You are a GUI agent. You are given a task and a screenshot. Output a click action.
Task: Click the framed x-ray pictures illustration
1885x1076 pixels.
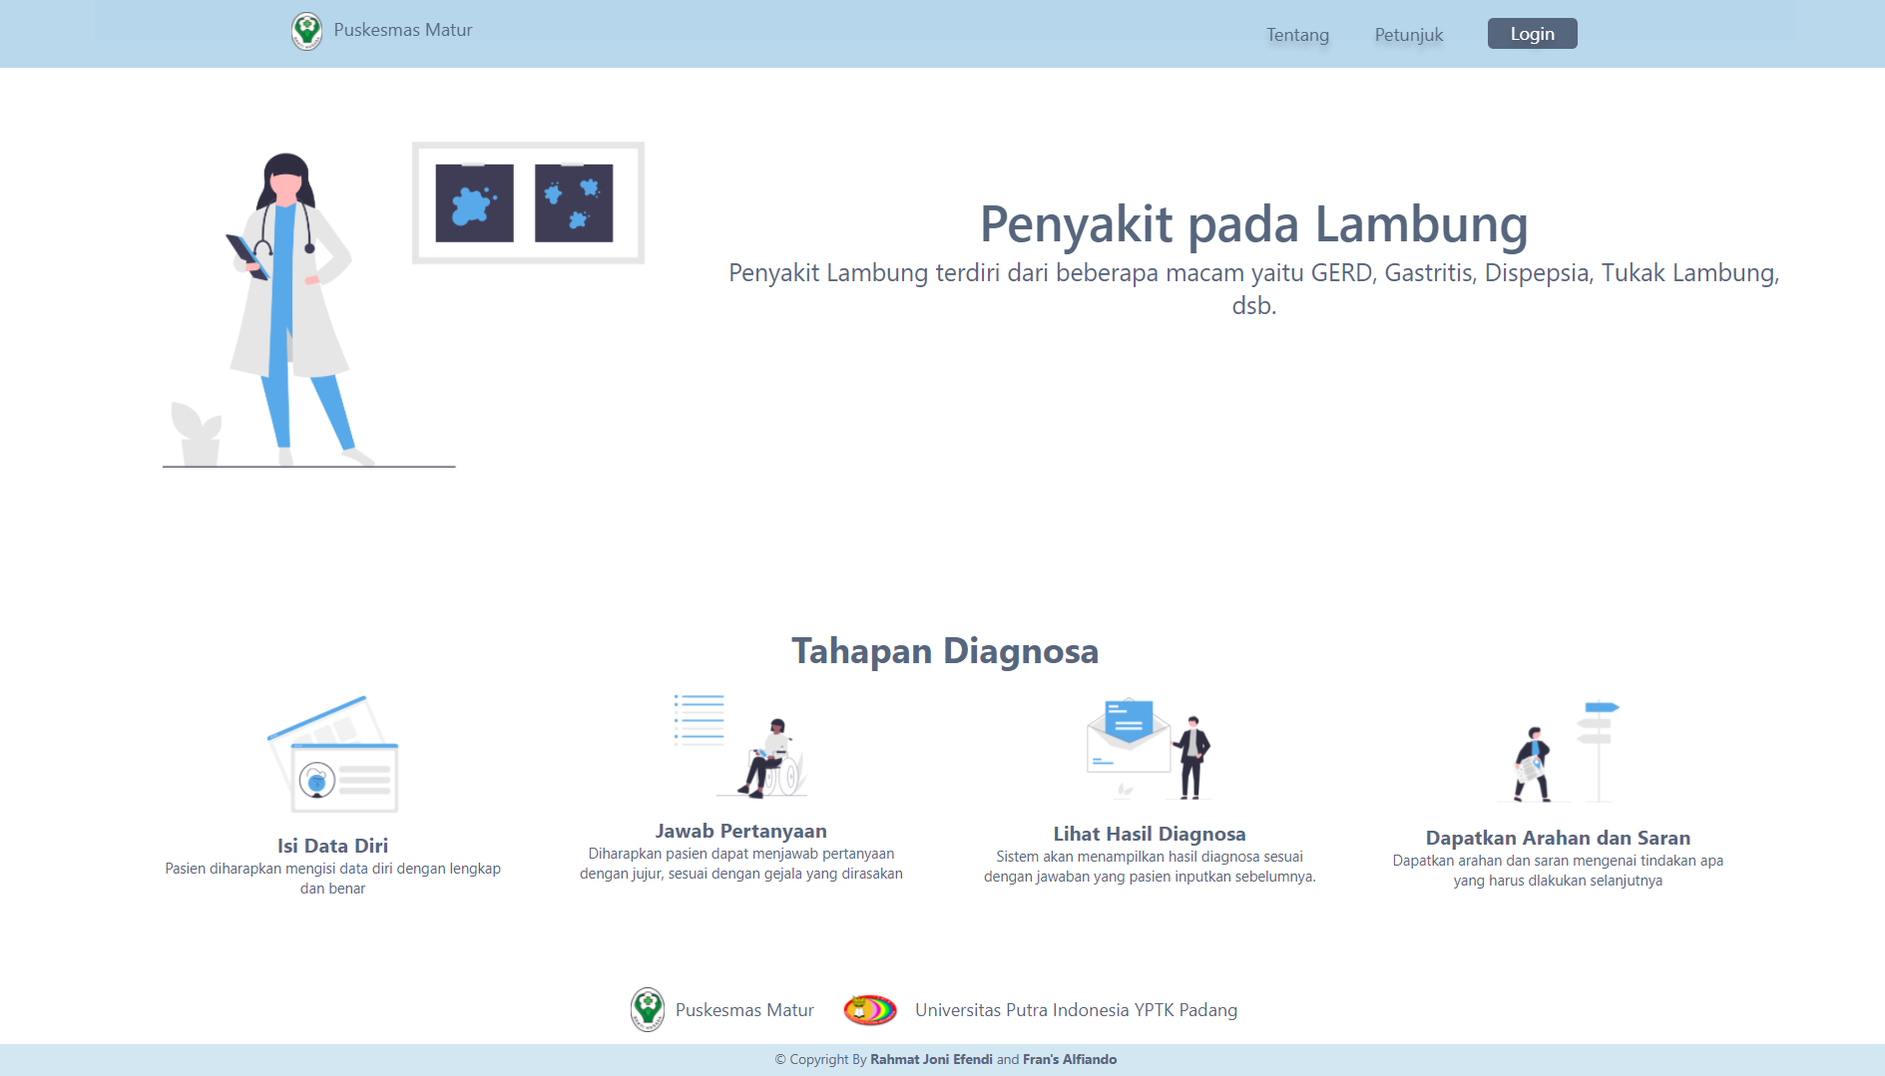tap(528, 203)
